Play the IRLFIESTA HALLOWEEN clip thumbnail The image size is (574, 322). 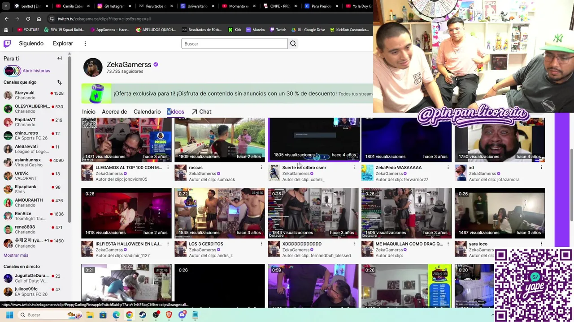126,213
